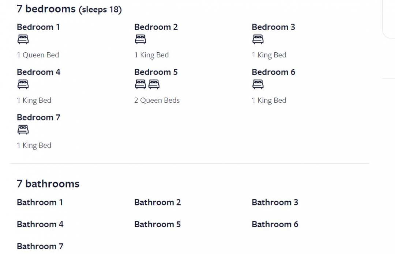Screen dimensions: 395x254
Task: Click the "Bedroom 6" label
Action: (x=273, y=72)
